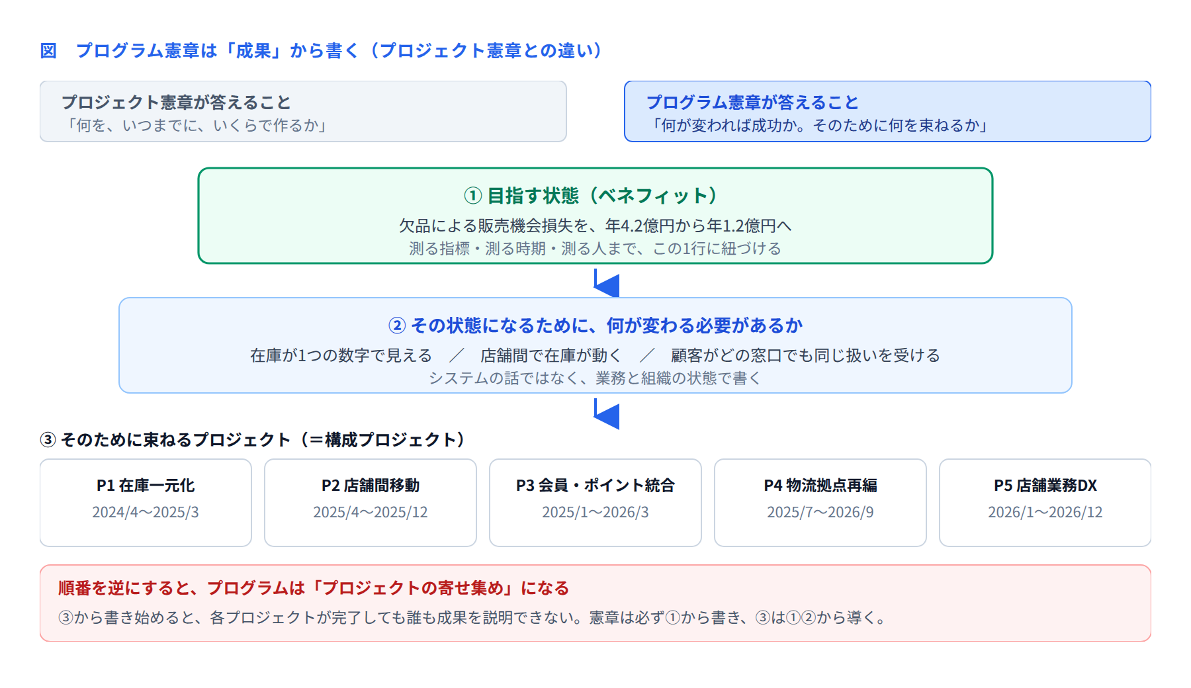Click the figure title about プログラム憲章は「成果」から書く
The image size is (1191, 688).
(x=322, y=51)
